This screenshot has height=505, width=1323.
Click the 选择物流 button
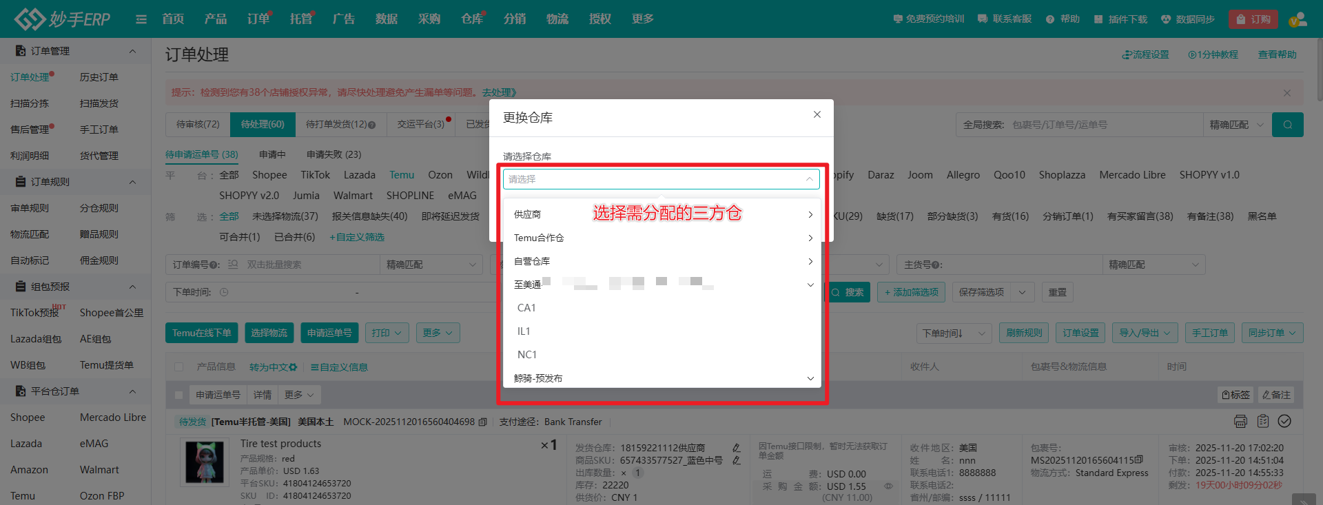(x=269, y=333)
